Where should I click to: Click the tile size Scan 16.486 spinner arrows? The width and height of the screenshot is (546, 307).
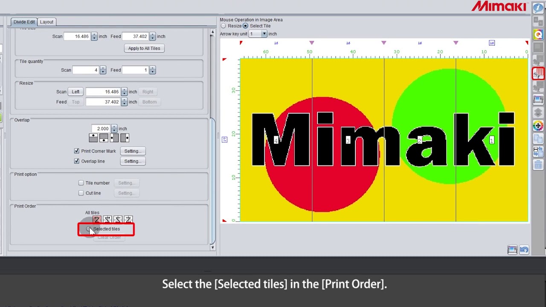[x=94, y=36]
